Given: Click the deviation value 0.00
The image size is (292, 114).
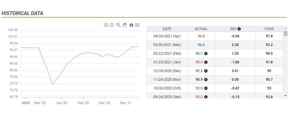Looking at the screenshot, I should coord(235,80).
